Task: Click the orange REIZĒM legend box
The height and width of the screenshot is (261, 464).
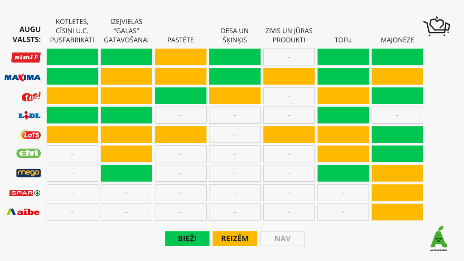Action: pyautogui.click(x=235, y=238)
